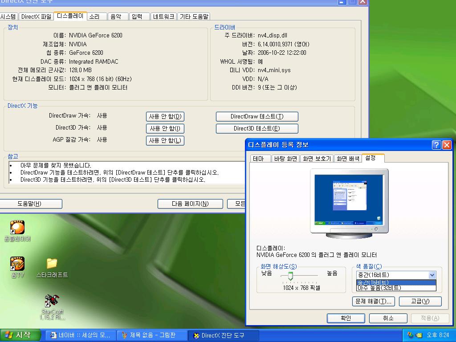Select the 곰TV desktop shortcut icon
The width and height of the screenshot is (456, 342).
click(17, 264)
